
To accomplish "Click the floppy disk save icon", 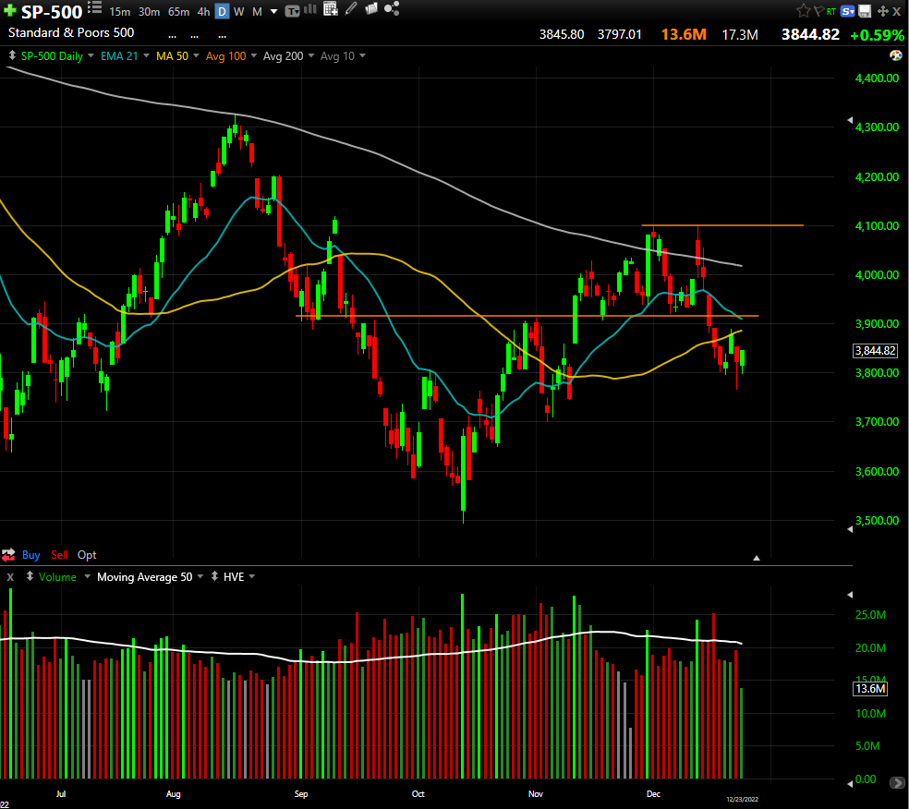I will 865,11.
